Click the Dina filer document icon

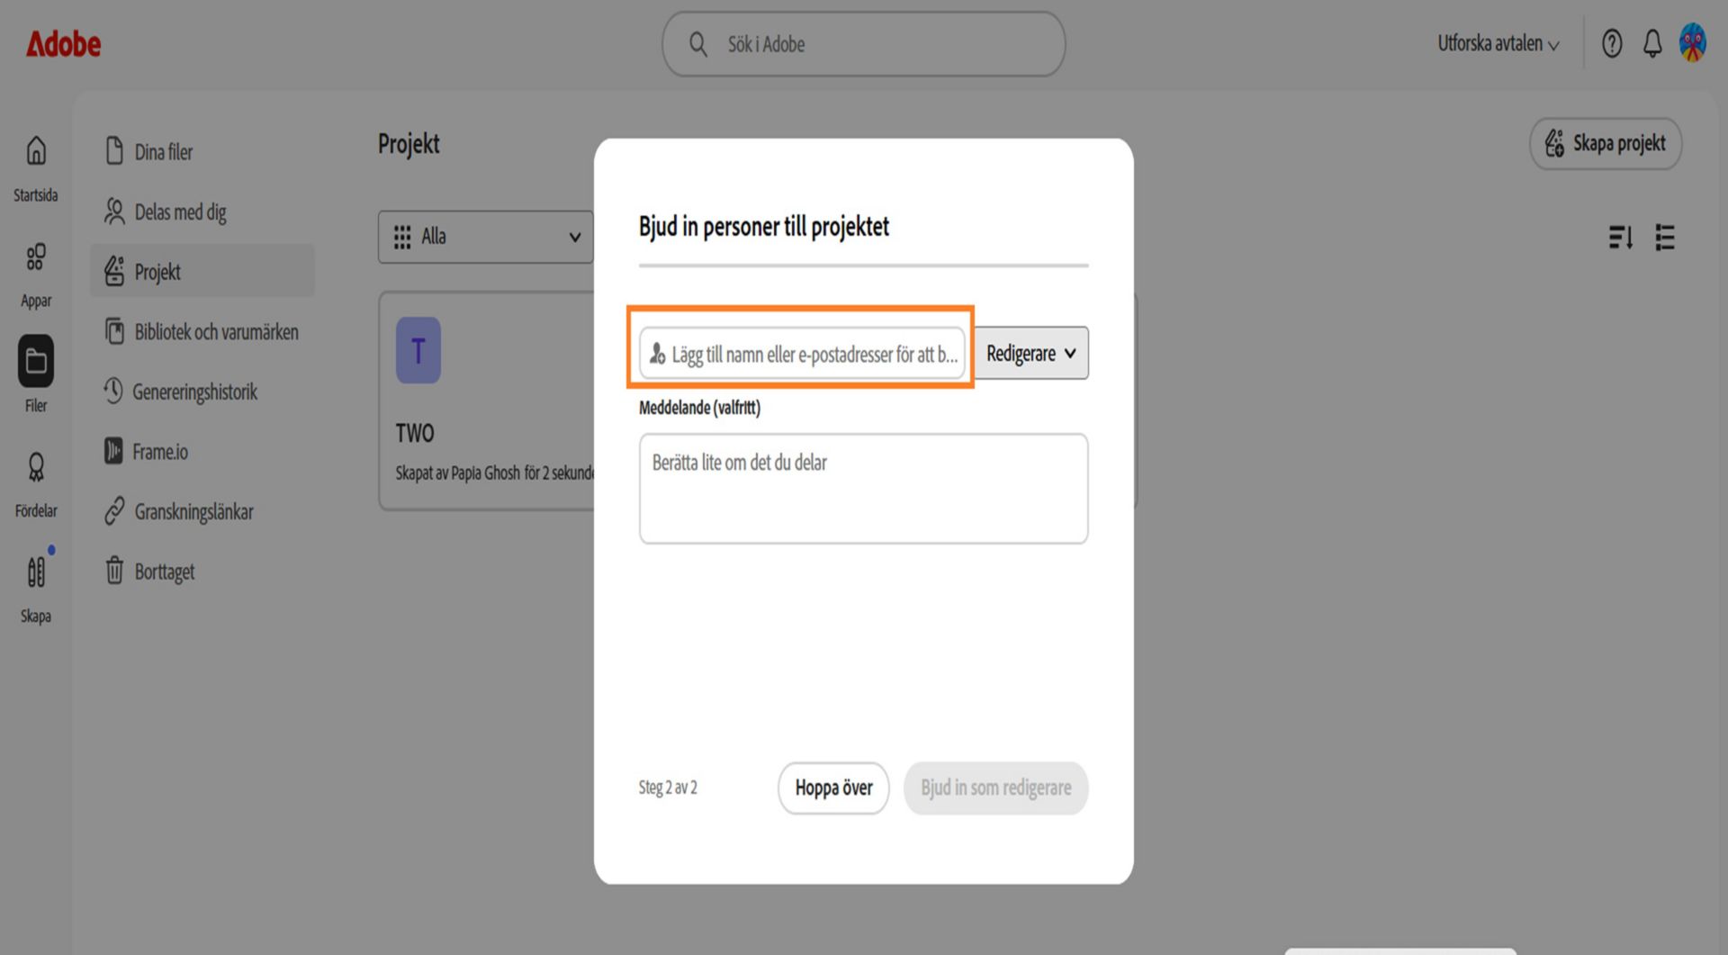coord(114,150)
